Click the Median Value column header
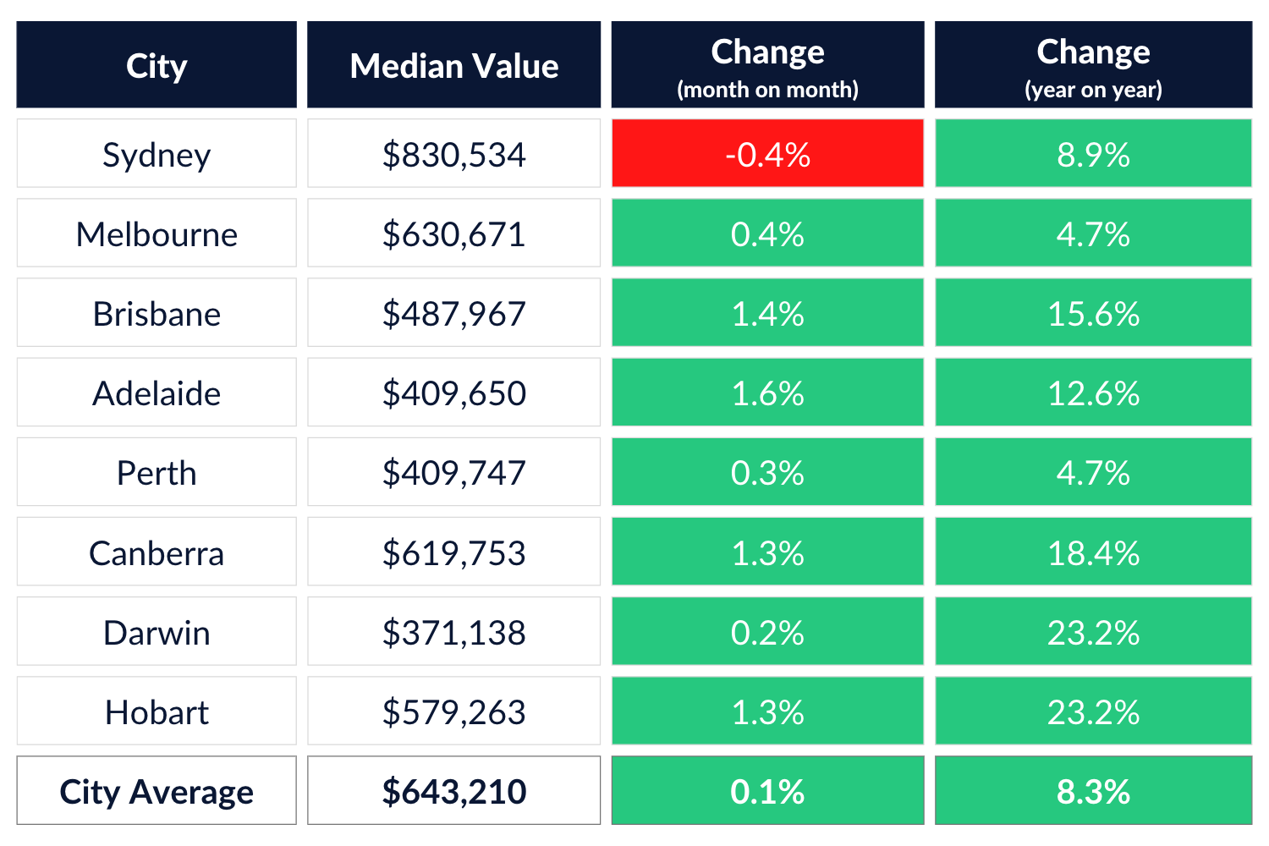Viewport: 1269px width, 846px height. 453,65
